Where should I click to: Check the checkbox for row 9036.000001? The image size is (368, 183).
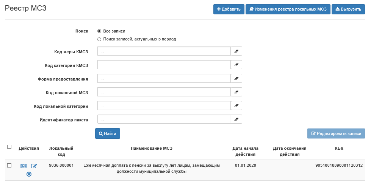point(9,165)
